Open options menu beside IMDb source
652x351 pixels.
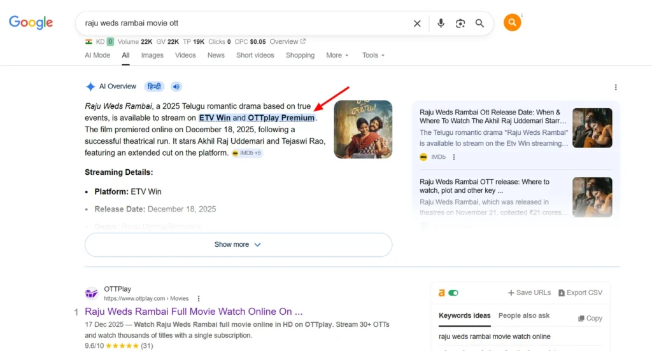[x=454, y=157]
